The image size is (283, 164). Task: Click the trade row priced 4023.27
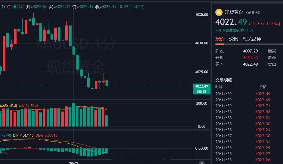pos(243,154)
